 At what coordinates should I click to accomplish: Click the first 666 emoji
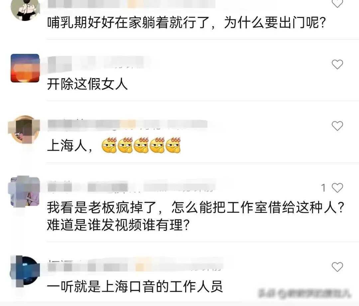(109, 145)
